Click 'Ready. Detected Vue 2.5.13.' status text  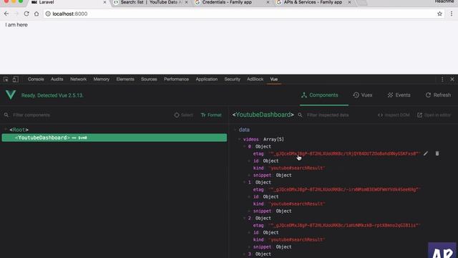[52, 95]
